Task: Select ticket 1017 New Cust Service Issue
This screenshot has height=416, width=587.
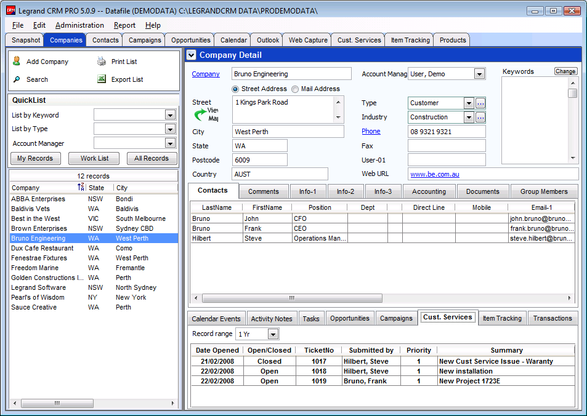Action: [x=383, y=361]
